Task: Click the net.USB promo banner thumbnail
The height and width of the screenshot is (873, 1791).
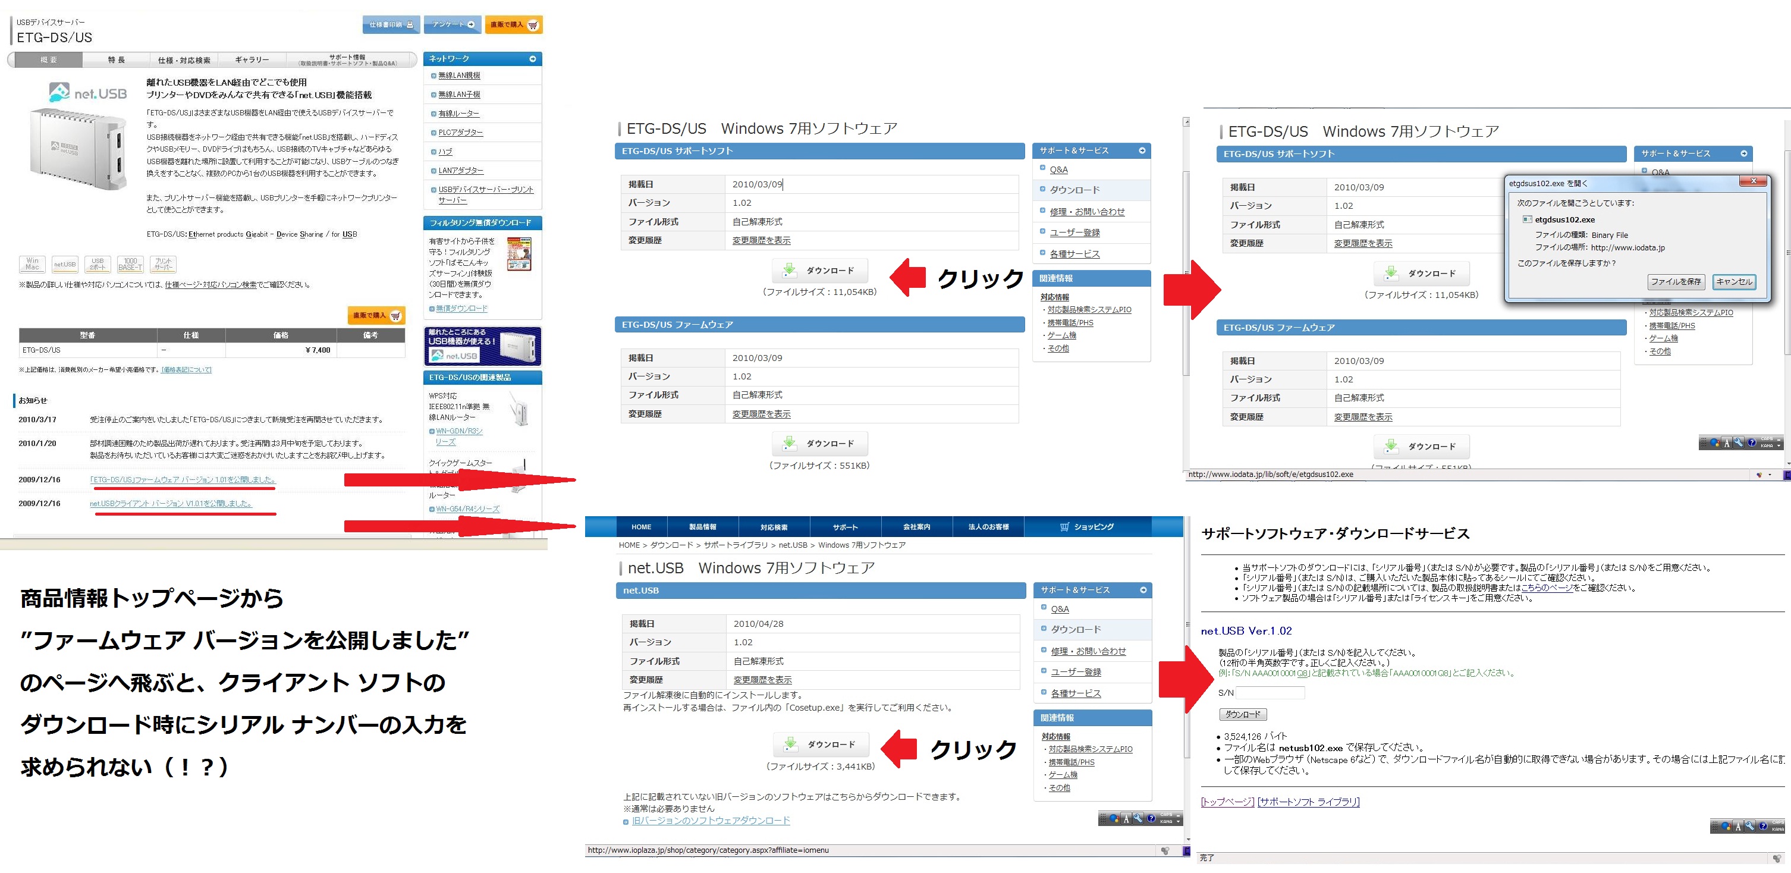Action: (482, 346)
